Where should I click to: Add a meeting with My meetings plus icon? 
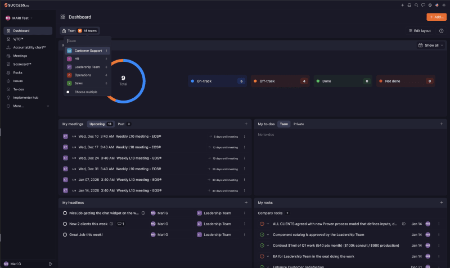click(x=246, y=124)
